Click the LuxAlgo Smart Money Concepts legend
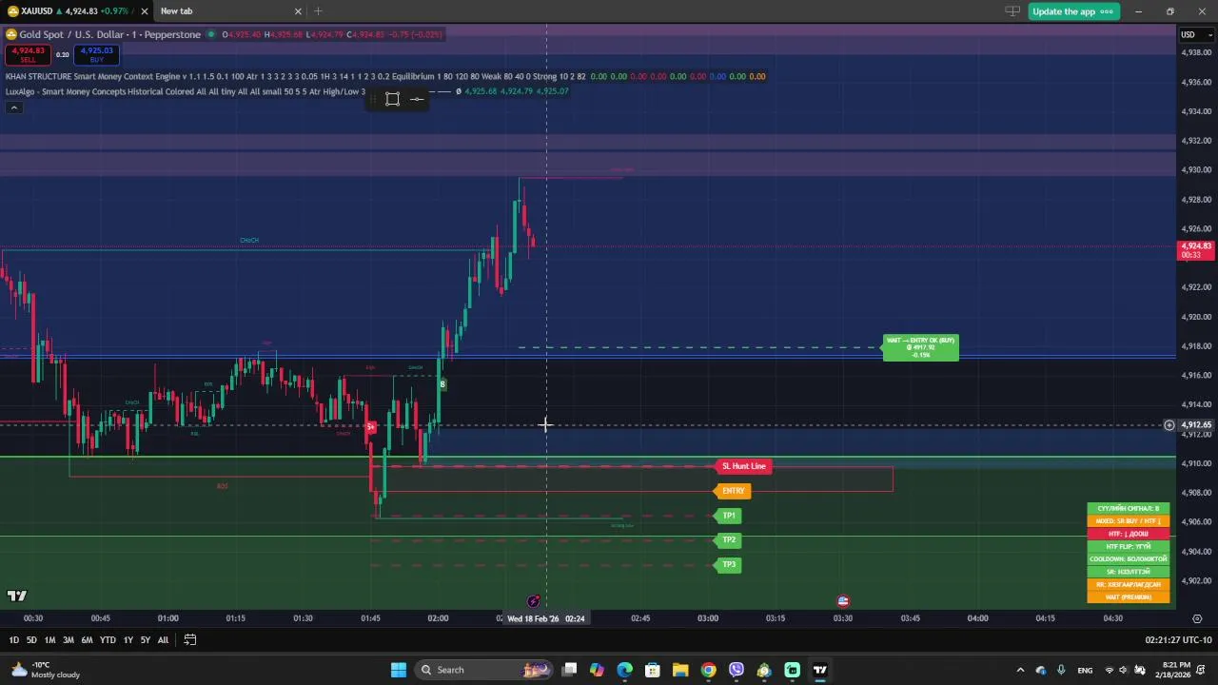 coord(184,91)
